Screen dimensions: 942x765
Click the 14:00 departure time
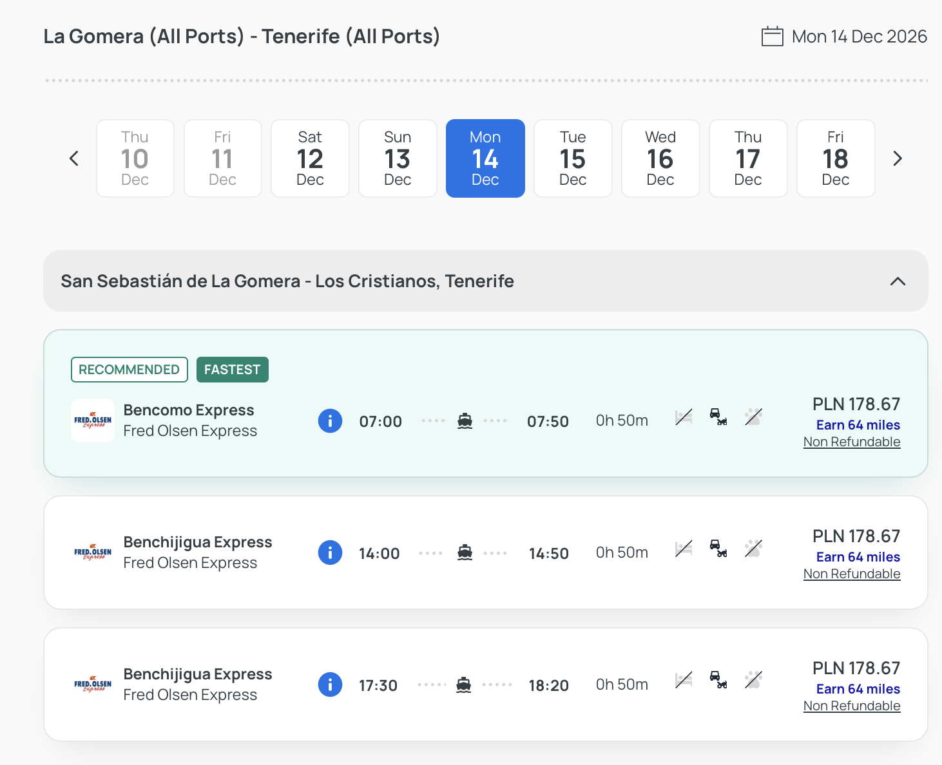click(380, 554)
